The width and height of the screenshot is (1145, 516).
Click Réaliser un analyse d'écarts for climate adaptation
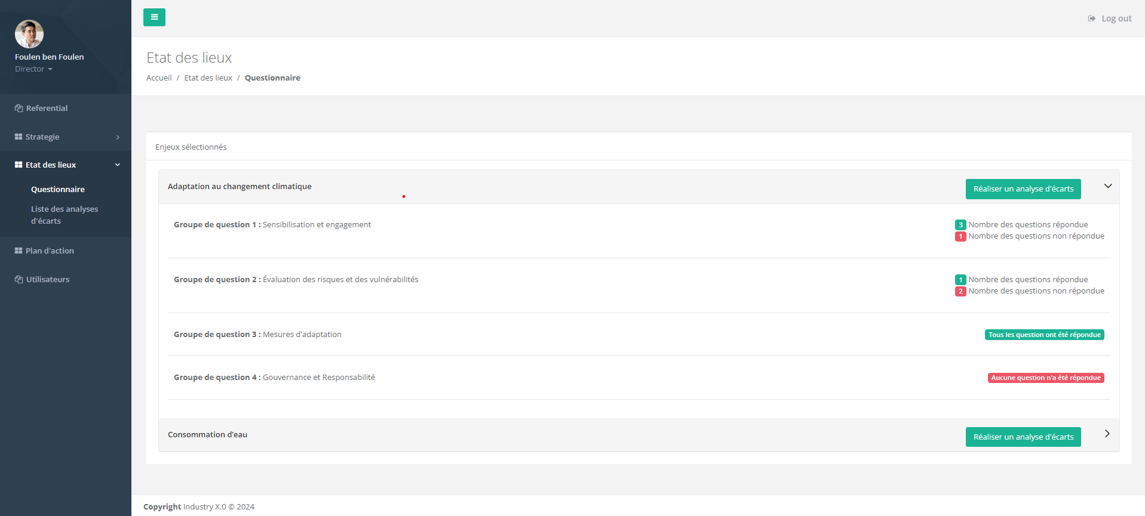coord(1023,189)
